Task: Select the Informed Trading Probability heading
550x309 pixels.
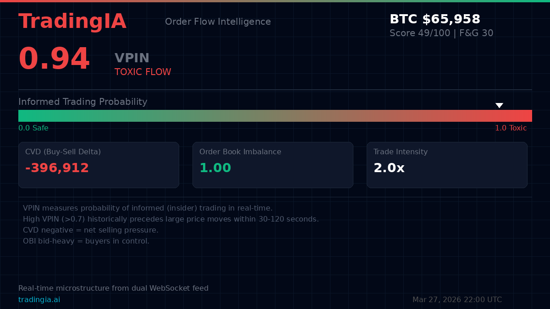Action: (82, 102)
